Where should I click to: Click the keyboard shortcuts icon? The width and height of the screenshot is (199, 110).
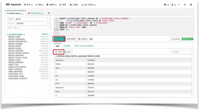91,39
